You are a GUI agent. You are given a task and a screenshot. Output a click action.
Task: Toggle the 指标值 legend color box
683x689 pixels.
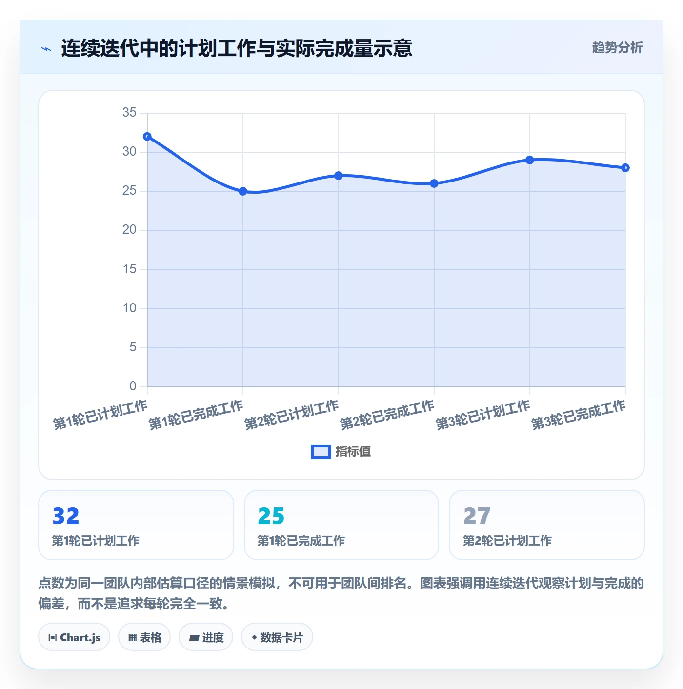(321, 452)
